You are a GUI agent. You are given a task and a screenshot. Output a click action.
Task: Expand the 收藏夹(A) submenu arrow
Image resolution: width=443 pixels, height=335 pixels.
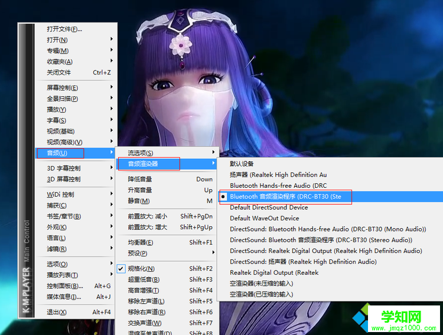tap(112, 61)
